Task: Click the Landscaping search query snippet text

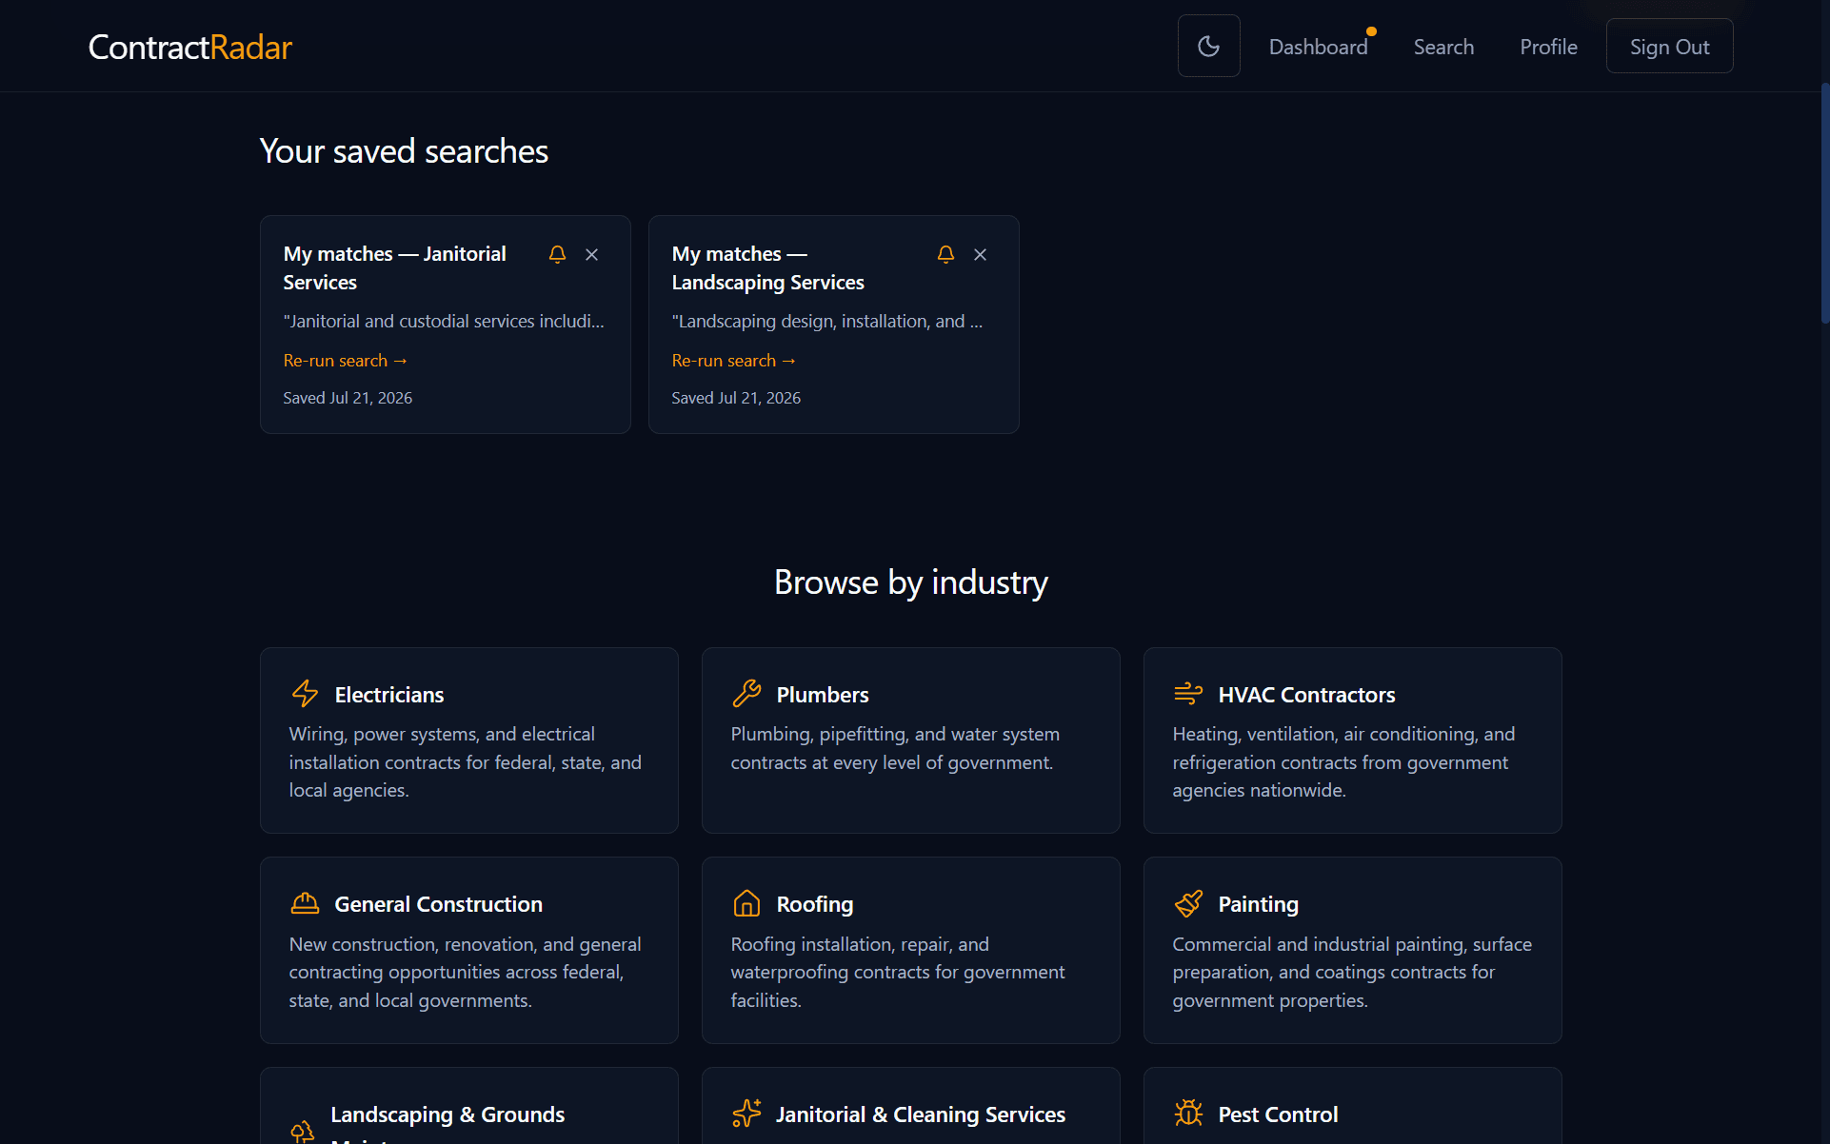Action: tap(826, 322)
